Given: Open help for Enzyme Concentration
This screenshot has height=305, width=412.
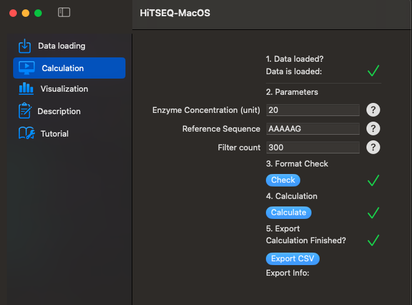Looking at the screenshot, I should point(373,110).
